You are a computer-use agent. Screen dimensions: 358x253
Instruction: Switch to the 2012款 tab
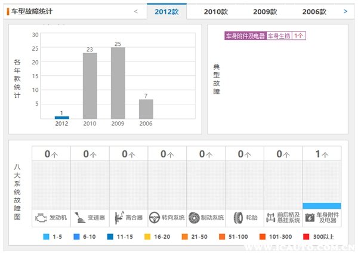166,11
